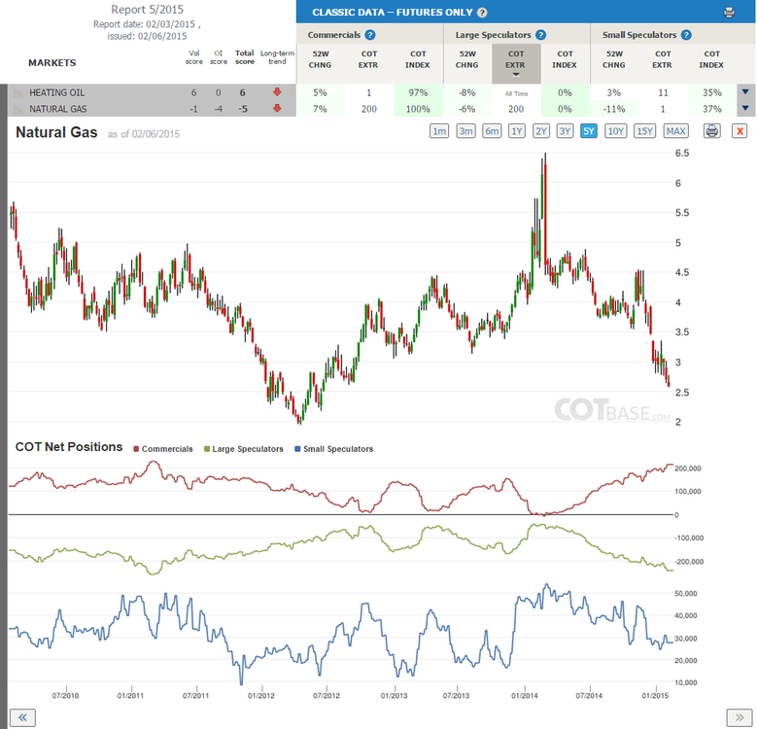
Task: Click Natural Gas Total score -5
Action: tap(243, 109)
